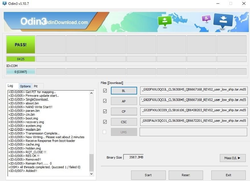Click the green PASS! status box
This screenshot has height=181, width=250.
click(21, 45)
